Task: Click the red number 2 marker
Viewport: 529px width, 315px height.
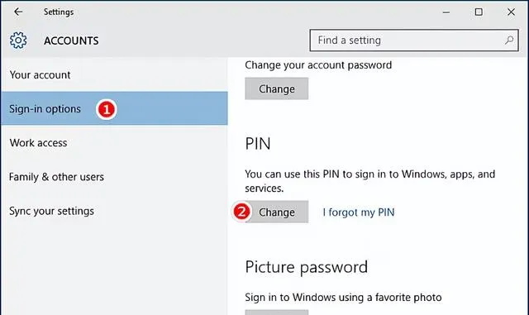Action: click(x=241, y=212)
